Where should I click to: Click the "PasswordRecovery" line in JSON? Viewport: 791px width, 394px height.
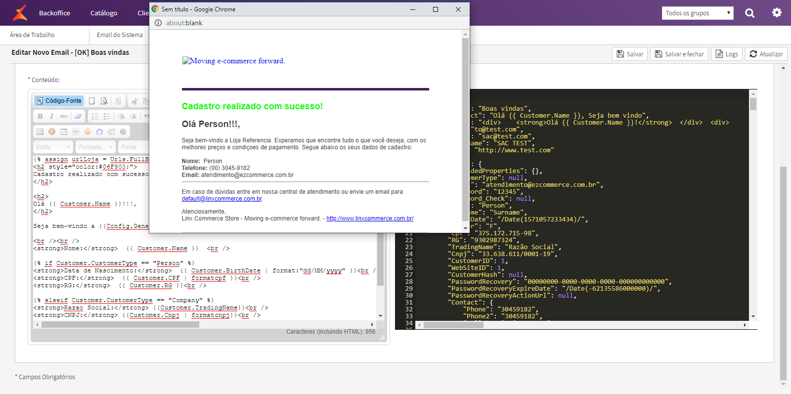click(560, 282)
